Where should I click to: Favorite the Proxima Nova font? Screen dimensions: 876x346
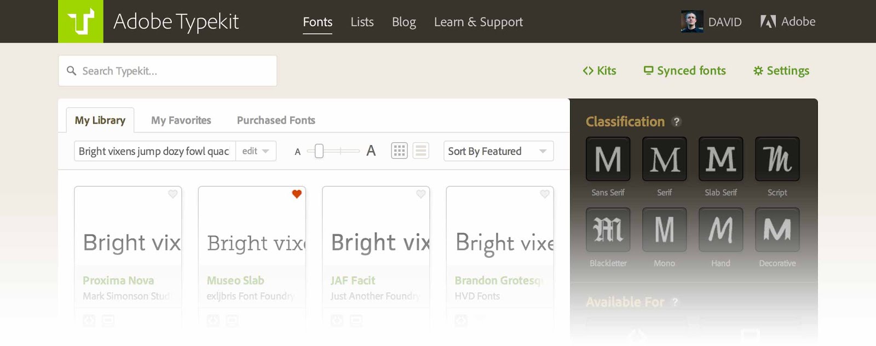(172, 194)
